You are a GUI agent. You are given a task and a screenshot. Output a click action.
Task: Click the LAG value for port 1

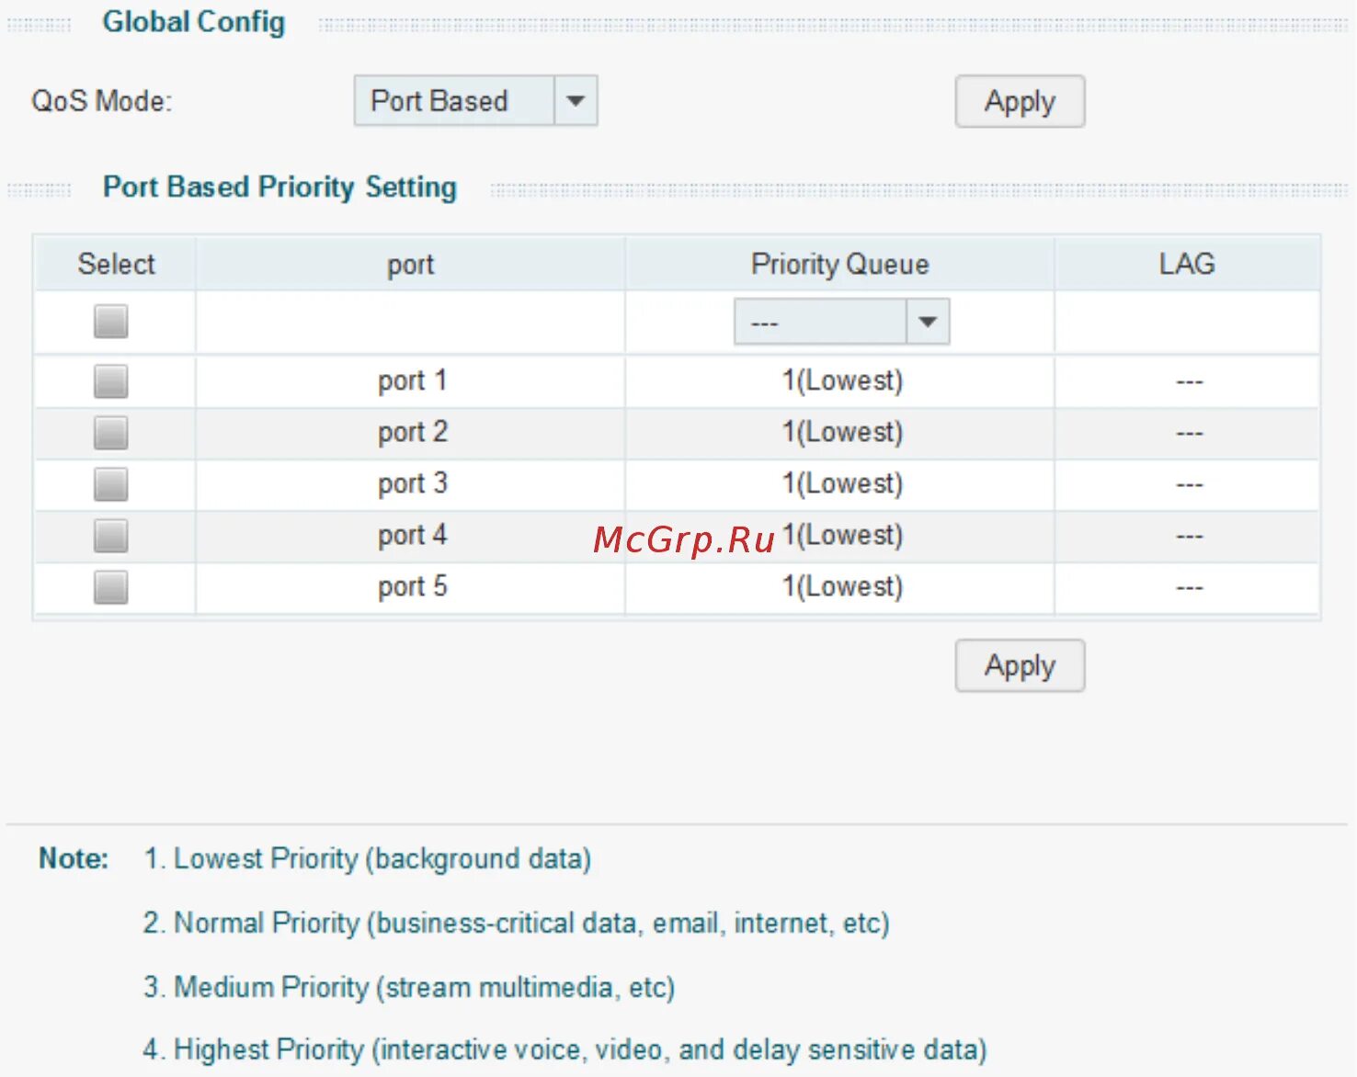pos(1189,381)
